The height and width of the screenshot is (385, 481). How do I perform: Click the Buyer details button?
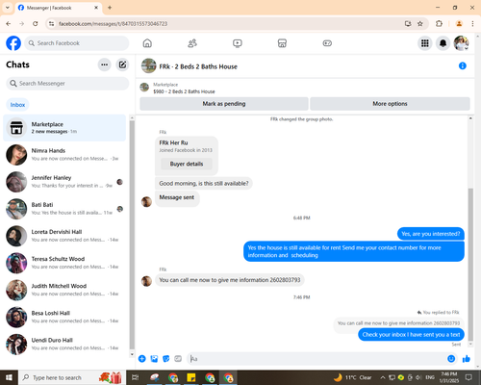tap(187, 164)
